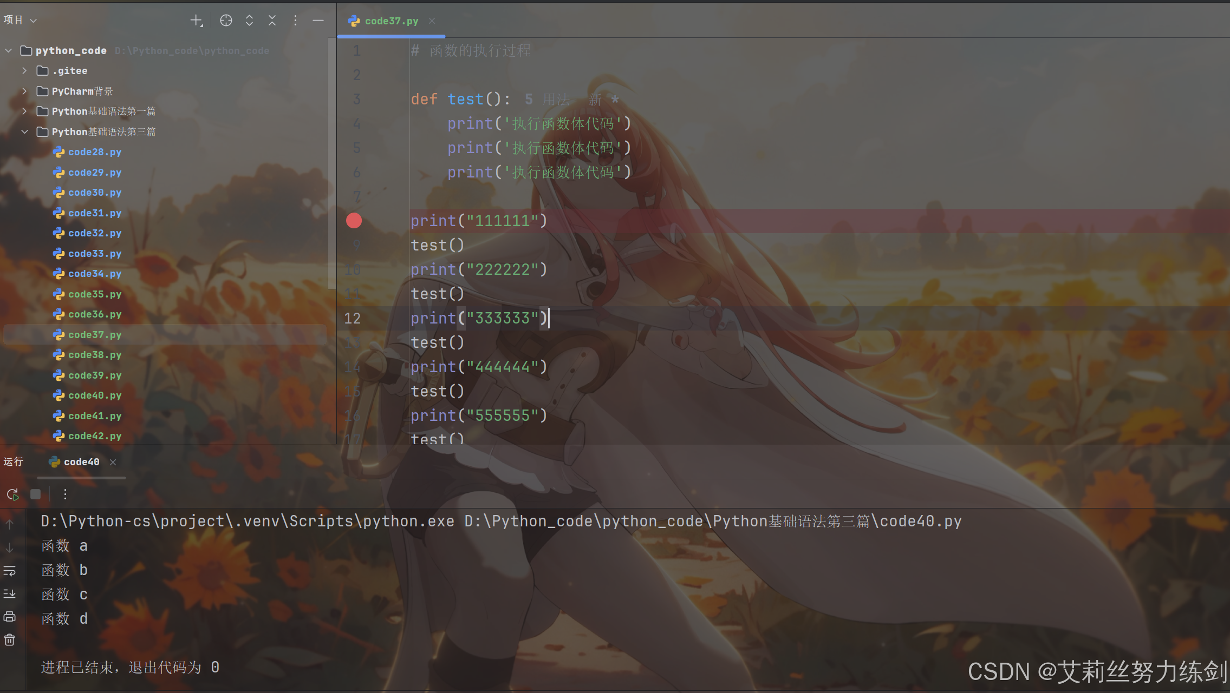
Task: Switch to the code37.py editor tab
Action: 391,21
